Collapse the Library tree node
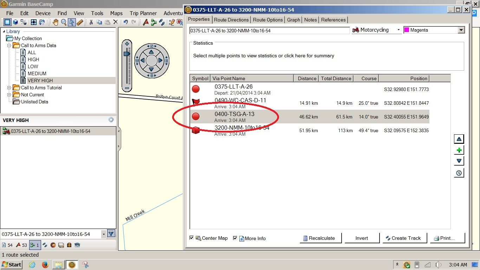Image resolution: width=480 pixels, height=270 pixels. [4, 31]
